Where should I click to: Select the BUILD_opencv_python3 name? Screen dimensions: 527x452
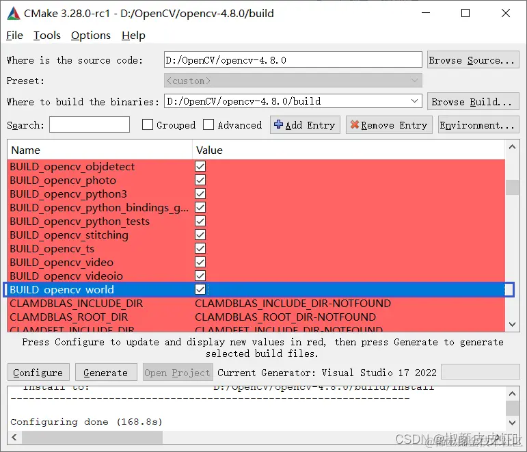[68, 194]
